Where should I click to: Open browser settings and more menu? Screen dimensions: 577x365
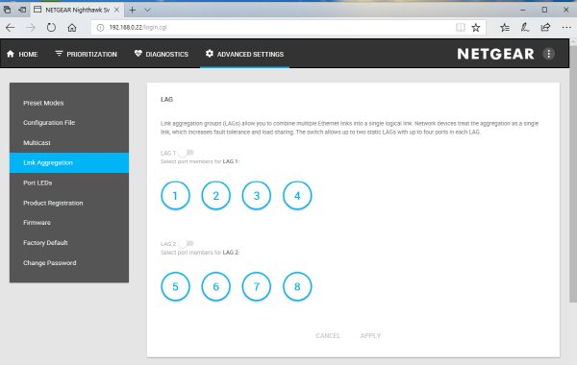566,28
